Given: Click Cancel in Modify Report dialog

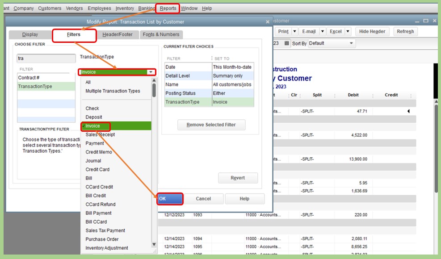Looking at the screenshot, I should click(x=203, y=199).
